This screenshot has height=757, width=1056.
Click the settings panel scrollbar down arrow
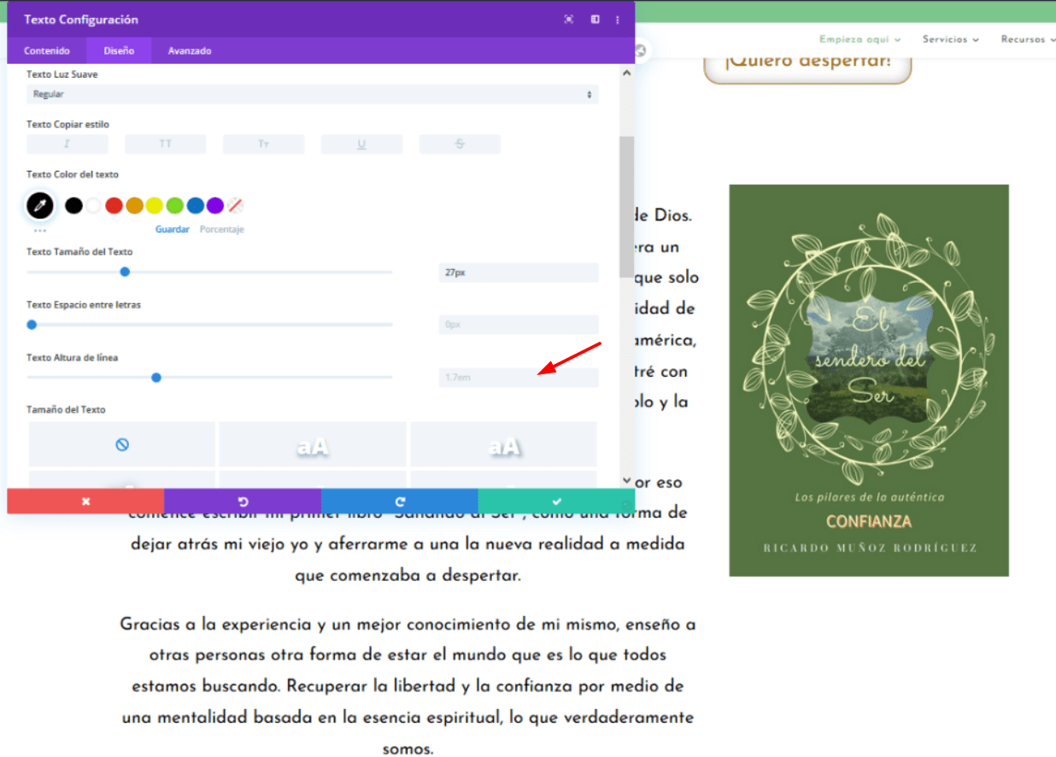(627, 480)
